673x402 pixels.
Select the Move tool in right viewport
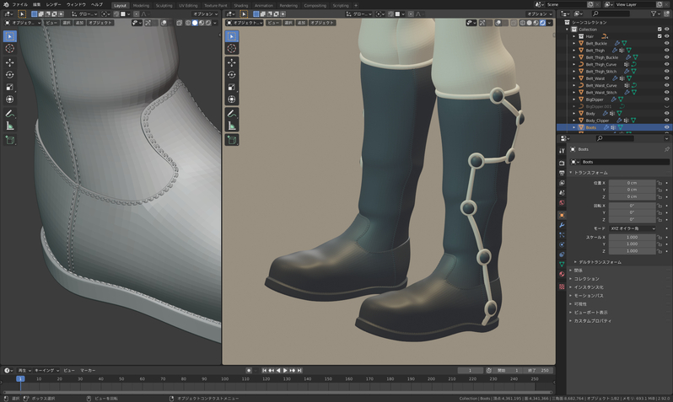pyautogui.click(x=232, y=62)
